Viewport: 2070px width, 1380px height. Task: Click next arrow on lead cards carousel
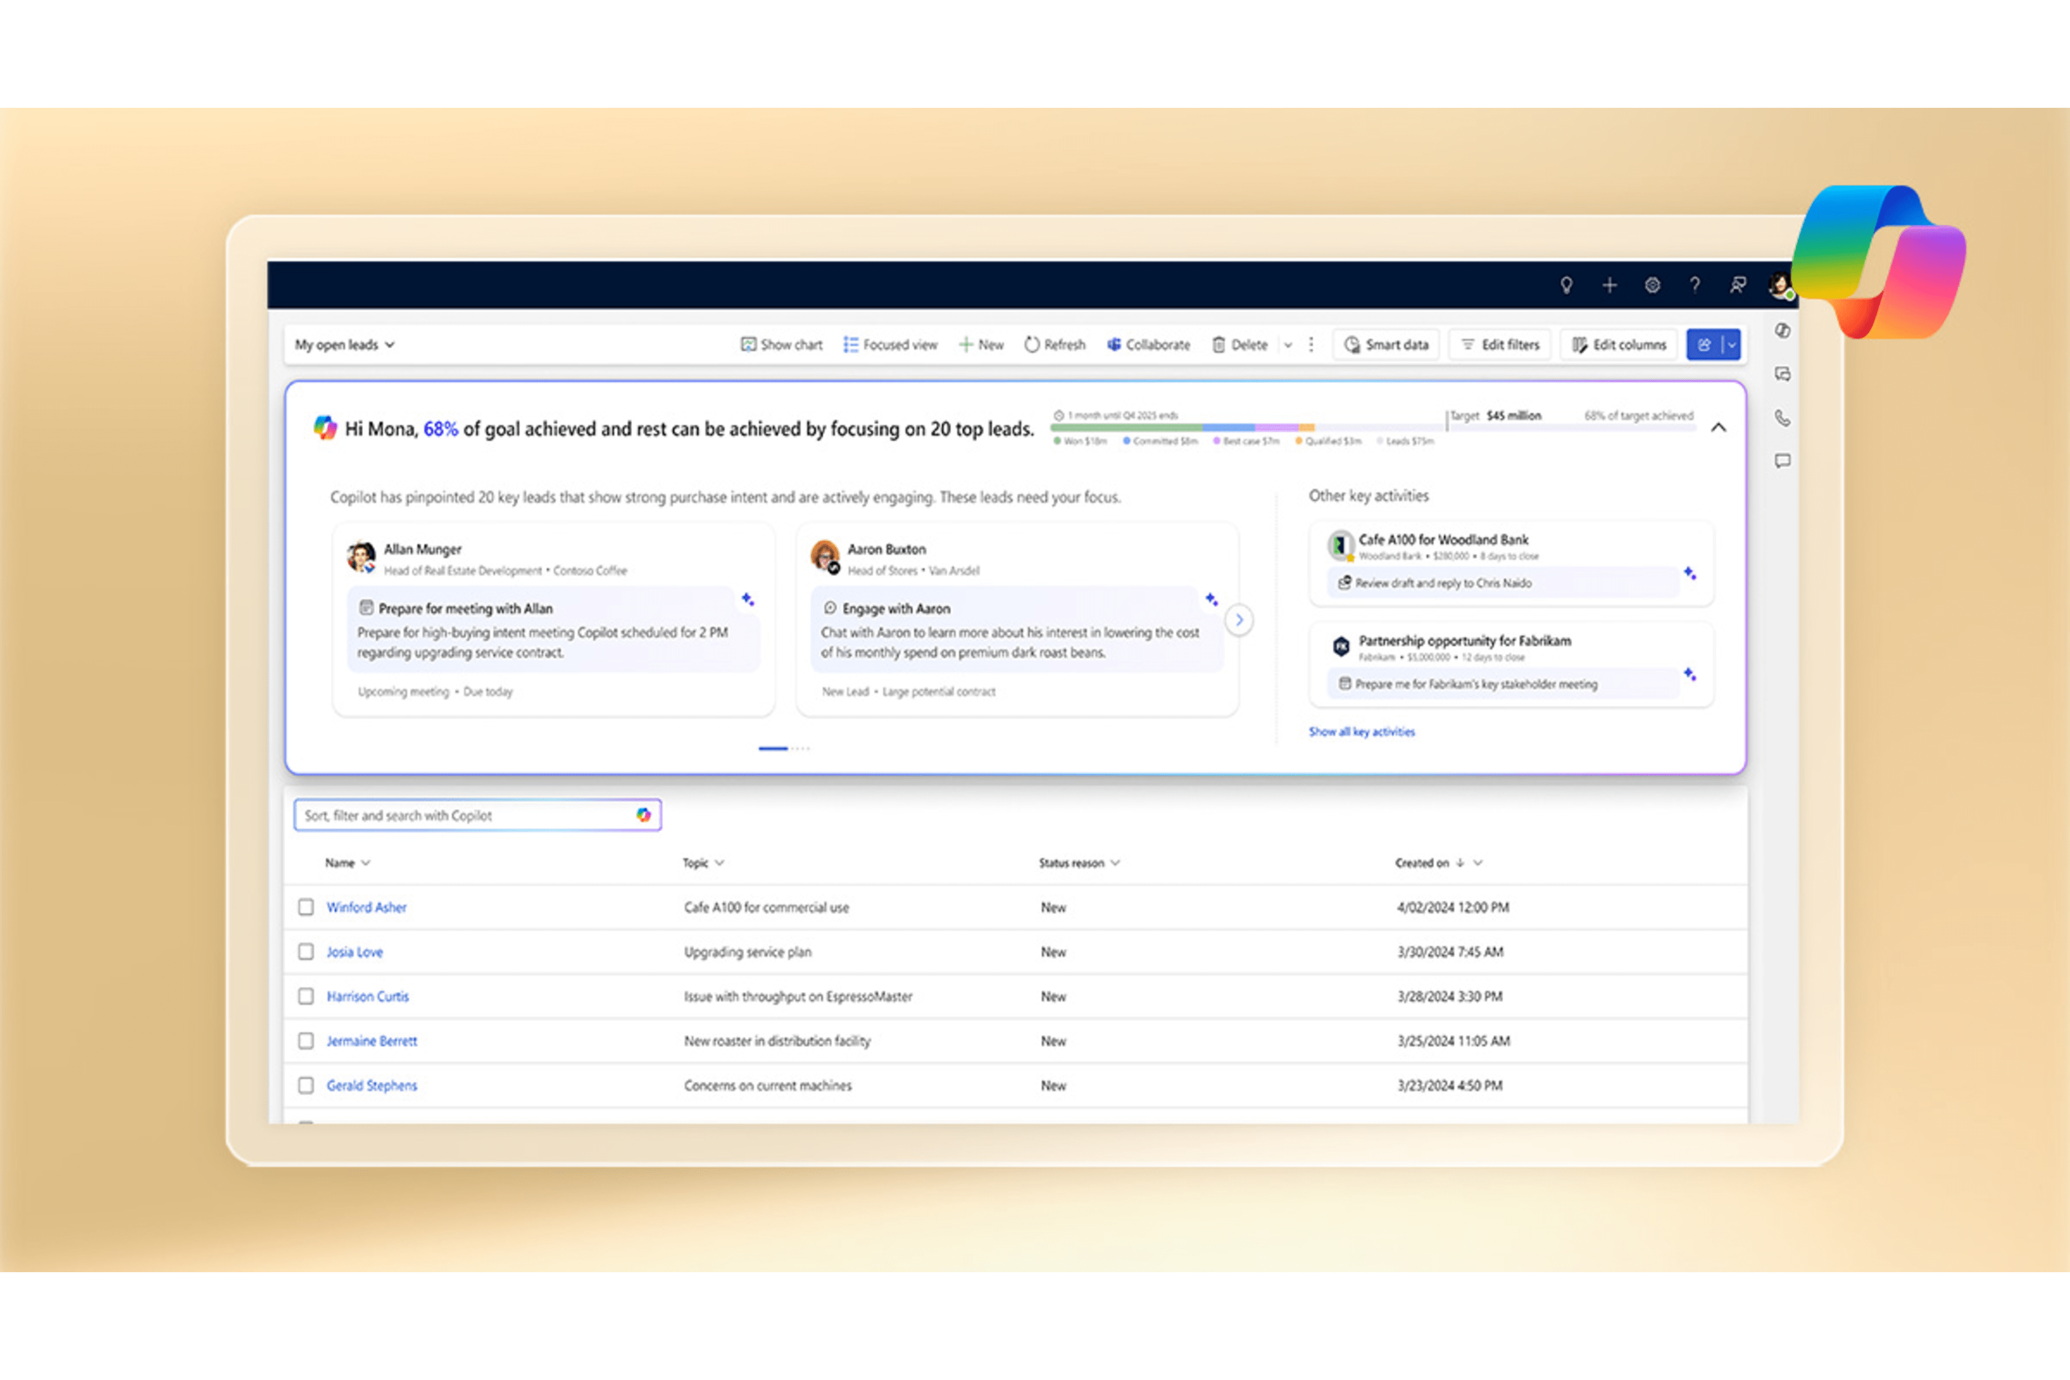(1239, 619)
